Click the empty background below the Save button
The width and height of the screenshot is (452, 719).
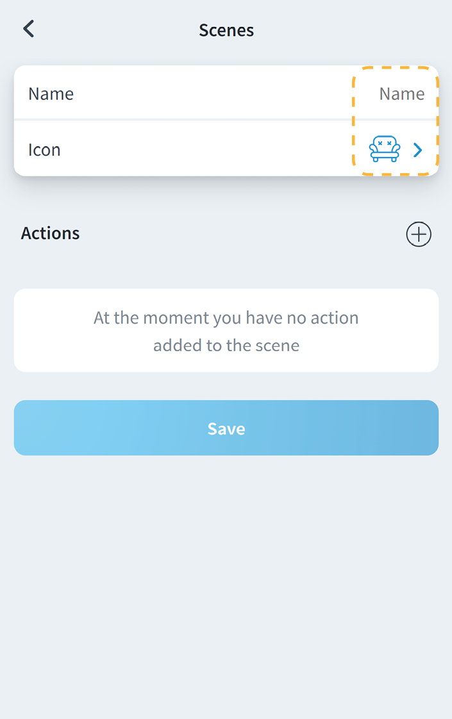pyautogui.click(x=226, y=577)
